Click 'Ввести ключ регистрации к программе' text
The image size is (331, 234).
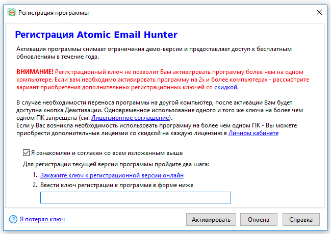click(x=117, y=185)
